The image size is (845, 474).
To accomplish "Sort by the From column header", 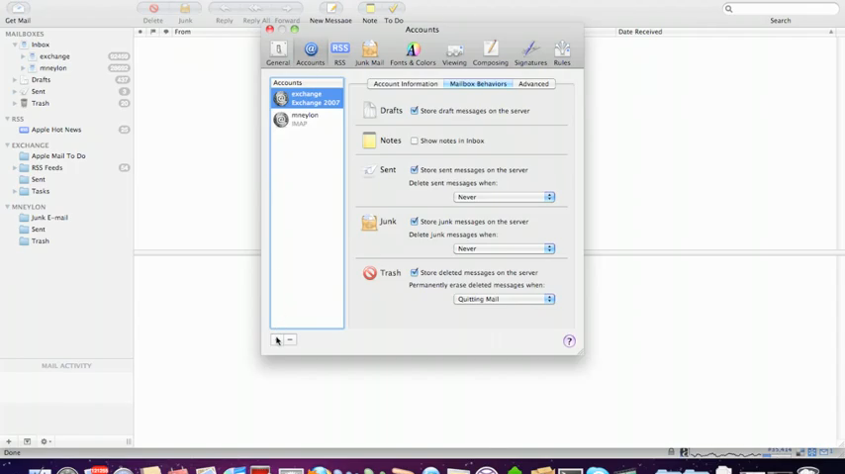I will (x=183, y=32).
